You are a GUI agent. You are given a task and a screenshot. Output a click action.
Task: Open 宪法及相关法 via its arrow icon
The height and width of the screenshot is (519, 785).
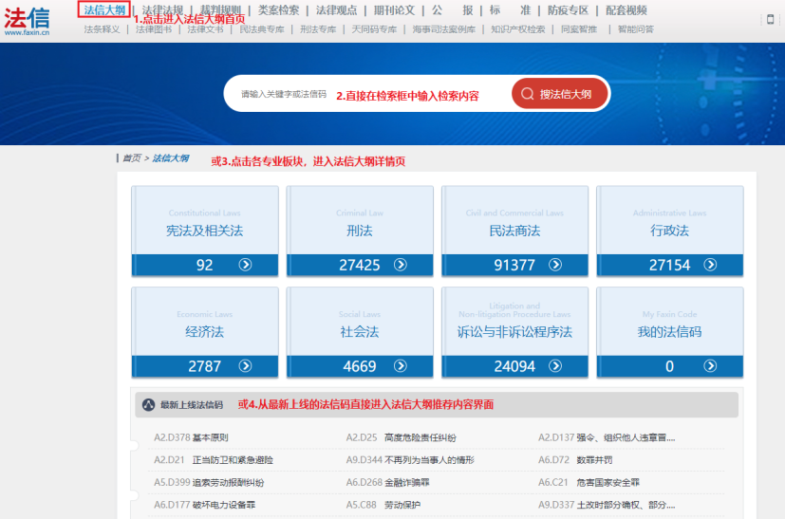point(245,265)
